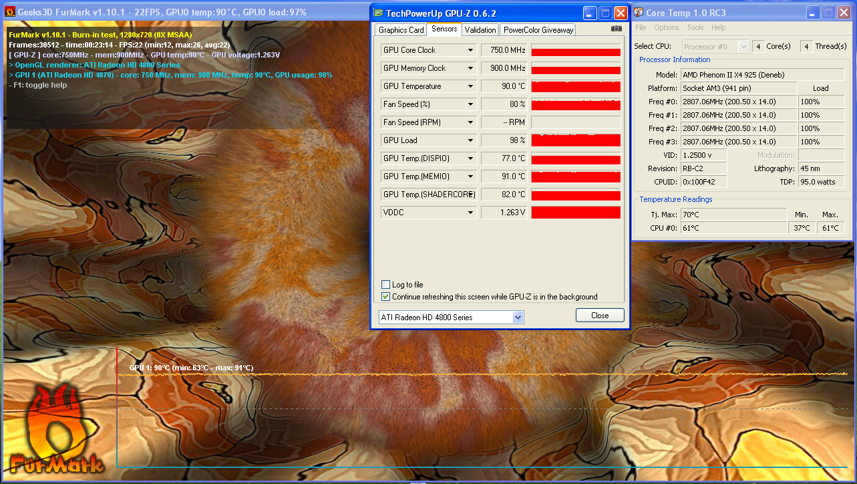The width and height of the screenshot is (857, 484).
Task: Click the FurMark title bar icon
Action: pos(9,11)
